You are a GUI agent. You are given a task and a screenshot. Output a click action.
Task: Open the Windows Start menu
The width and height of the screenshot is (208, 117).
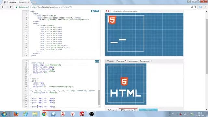click(4, 114)
